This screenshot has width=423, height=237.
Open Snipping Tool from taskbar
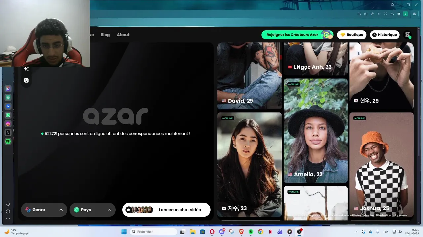[231, 232]
